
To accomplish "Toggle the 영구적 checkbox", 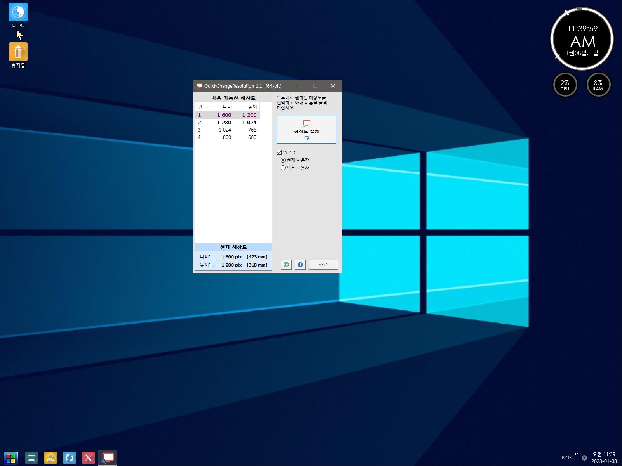I will point(279,152).
